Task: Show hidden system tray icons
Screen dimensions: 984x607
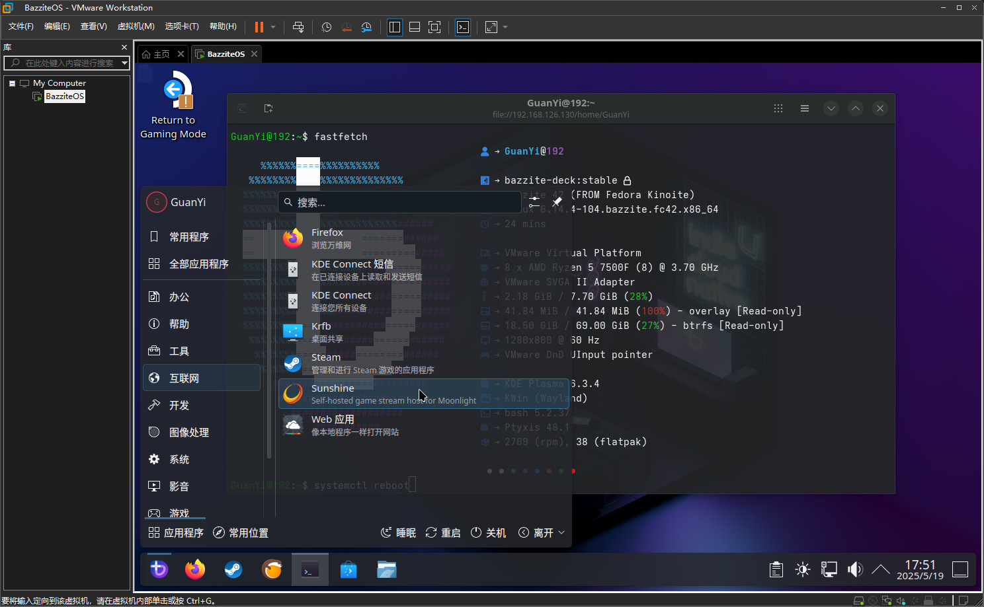Action: coord(881,569)
